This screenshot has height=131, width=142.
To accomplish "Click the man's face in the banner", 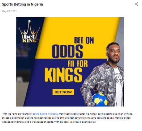I will point(114,53).
